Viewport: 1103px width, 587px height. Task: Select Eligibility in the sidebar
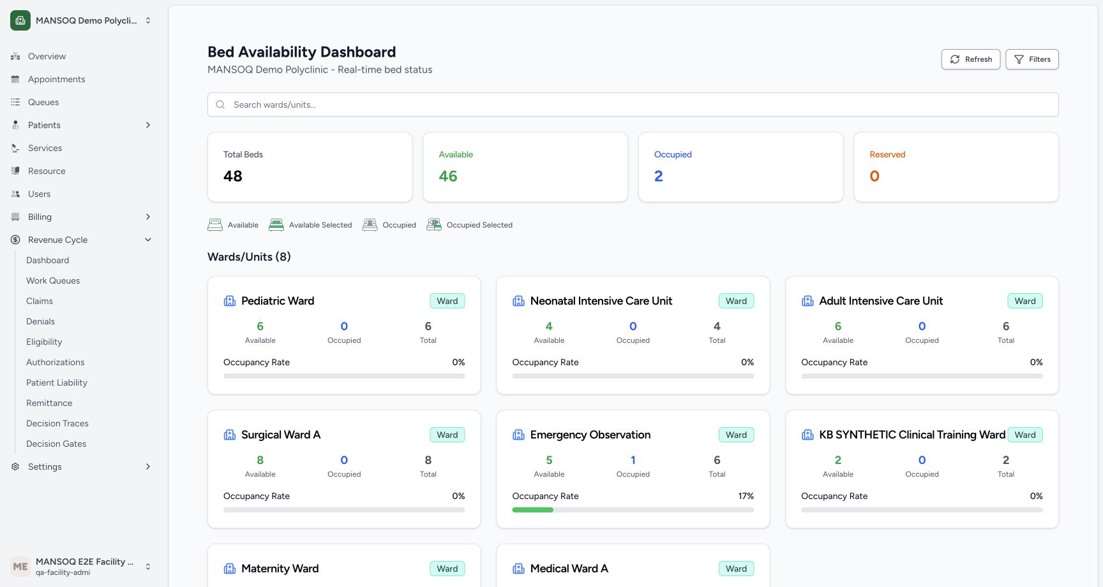pos(44,342)
